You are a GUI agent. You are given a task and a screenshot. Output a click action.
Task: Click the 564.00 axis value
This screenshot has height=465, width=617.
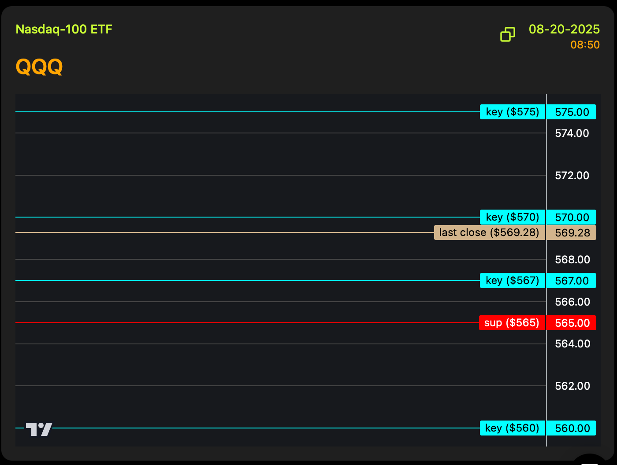[x=572, y=343]
